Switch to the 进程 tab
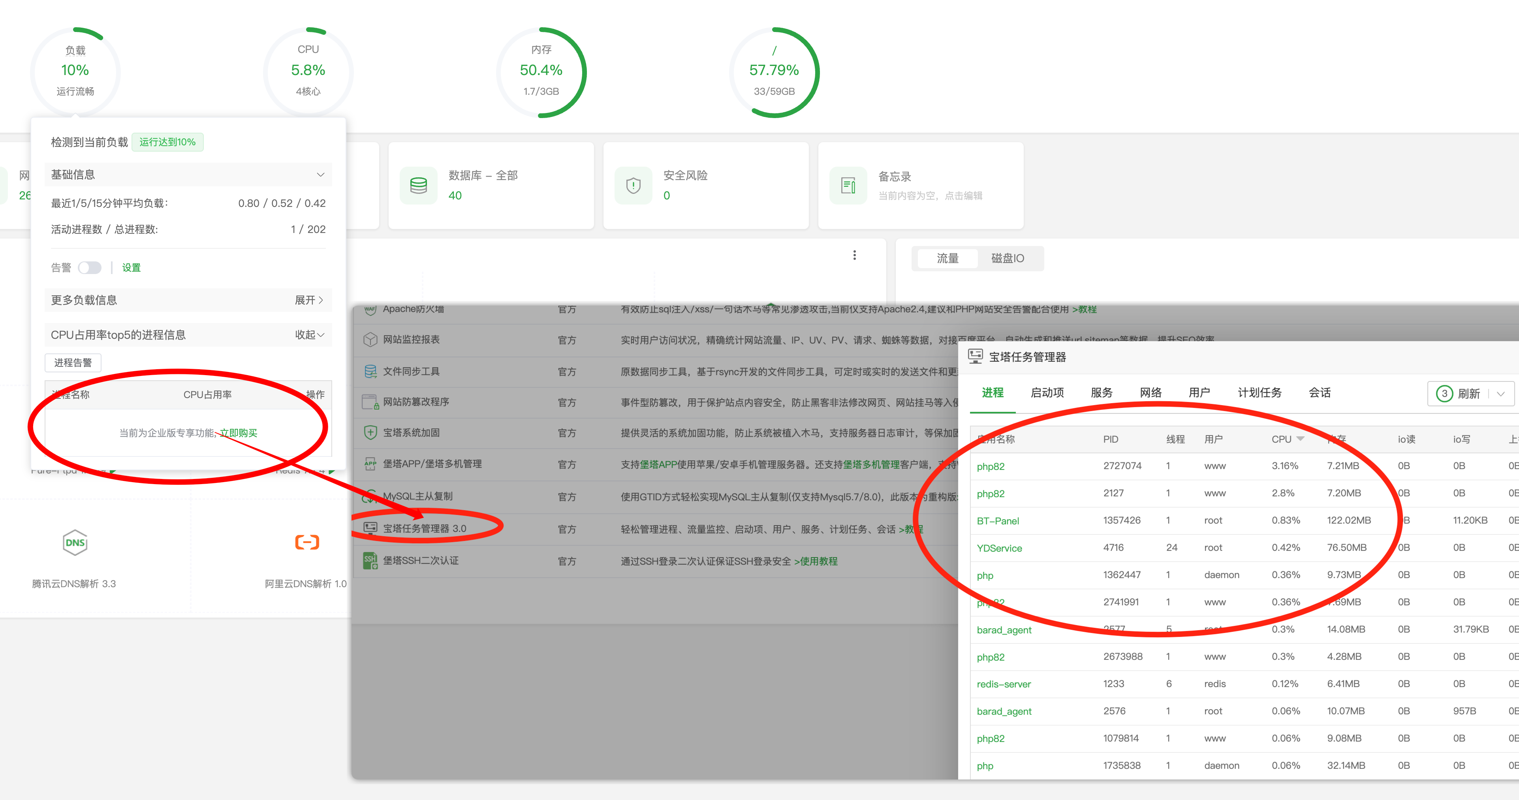 993,392
